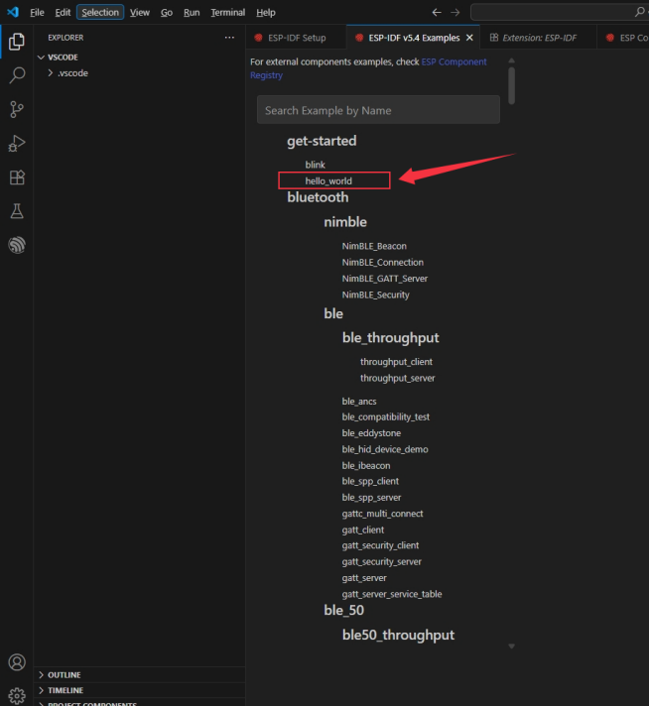Select the ble_hid_device_demo example

pos(385,449)
